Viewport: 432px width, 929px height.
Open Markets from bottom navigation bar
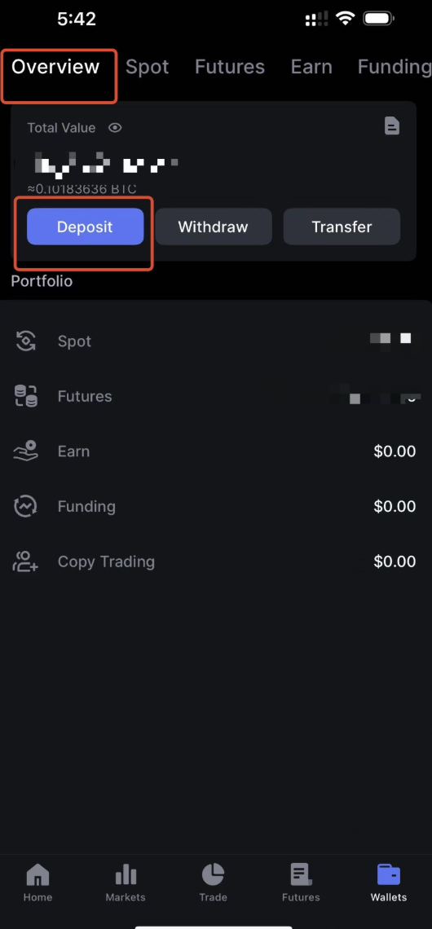tap(125, 883)
